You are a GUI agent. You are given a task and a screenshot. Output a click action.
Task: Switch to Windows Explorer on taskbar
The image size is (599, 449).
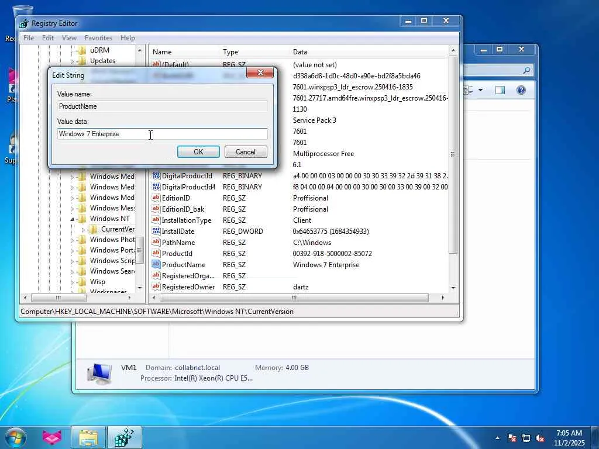pos(88,437)
